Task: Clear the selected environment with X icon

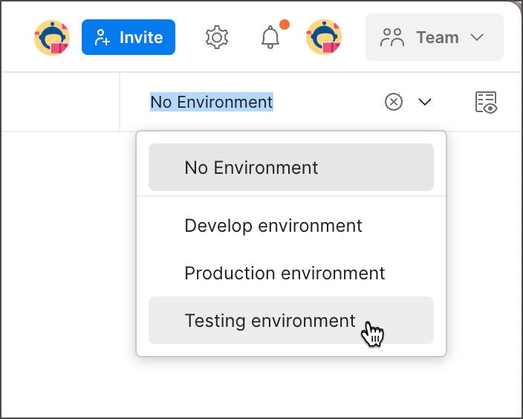Action: pyautogui.click(x=394, y=102)
